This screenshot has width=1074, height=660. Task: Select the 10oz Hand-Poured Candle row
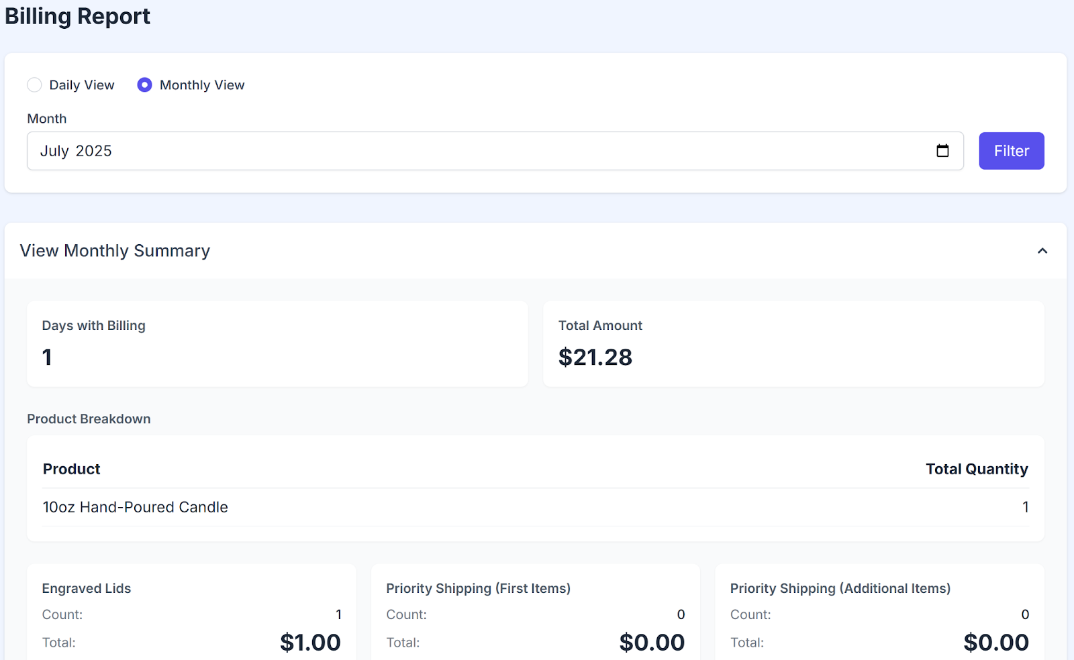click(136, 507)
